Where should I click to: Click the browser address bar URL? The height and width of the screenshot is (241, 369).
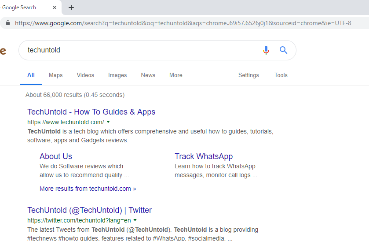183,23
